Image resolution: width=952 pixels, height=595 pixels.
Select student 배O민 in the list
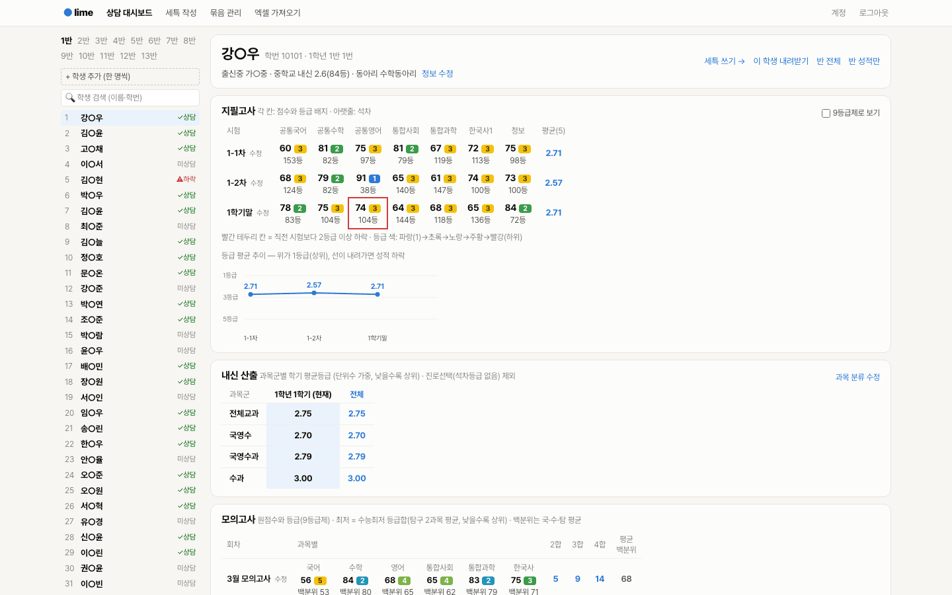pyautogui.click(x=130, y=366)
